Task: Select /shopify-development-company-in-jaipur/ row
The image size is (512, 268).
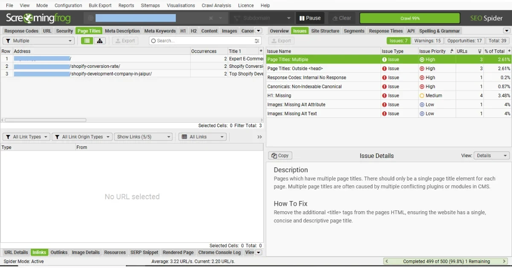Action: click(132, 74)
